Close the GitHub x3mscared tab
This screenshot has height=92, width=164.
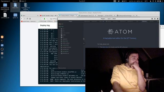pyautogui.click(x=134, y=16)
